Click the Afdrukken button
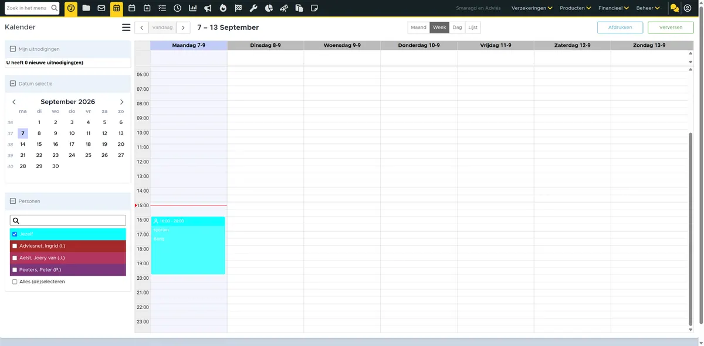The height and width of the screenshot is (346, 704). point(620,28)
